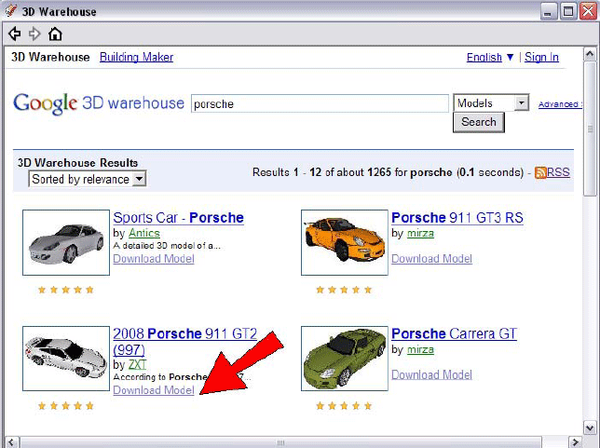Click star rating under Porsche Carrera GT
The height and width of the screenshot is (448, 600).
344,406
